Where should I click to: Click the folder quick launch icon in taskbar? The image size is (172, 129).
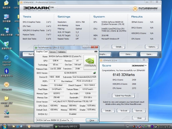pos(14,127)
